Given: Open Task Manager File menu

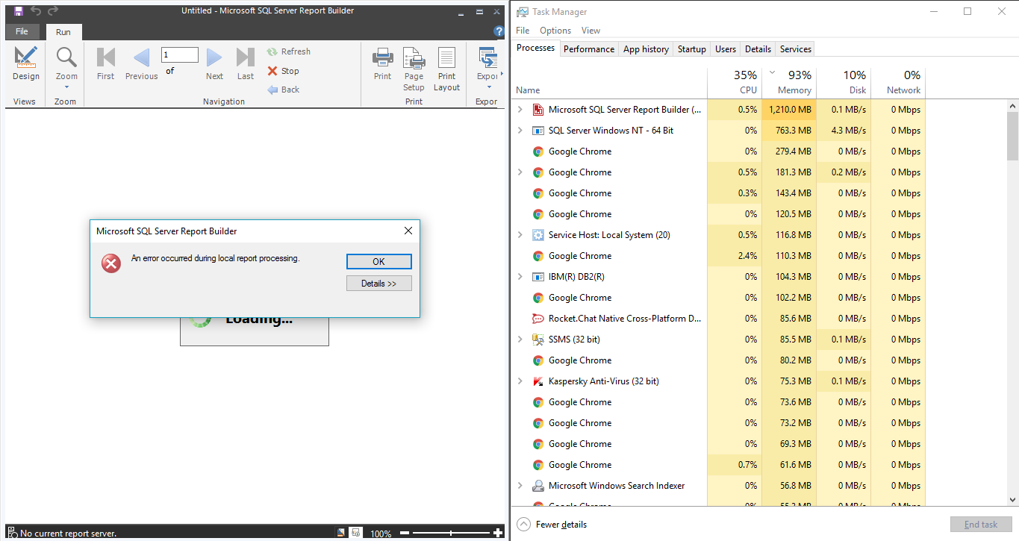Looking at the screenshot, I should click(x=523, y=31).
